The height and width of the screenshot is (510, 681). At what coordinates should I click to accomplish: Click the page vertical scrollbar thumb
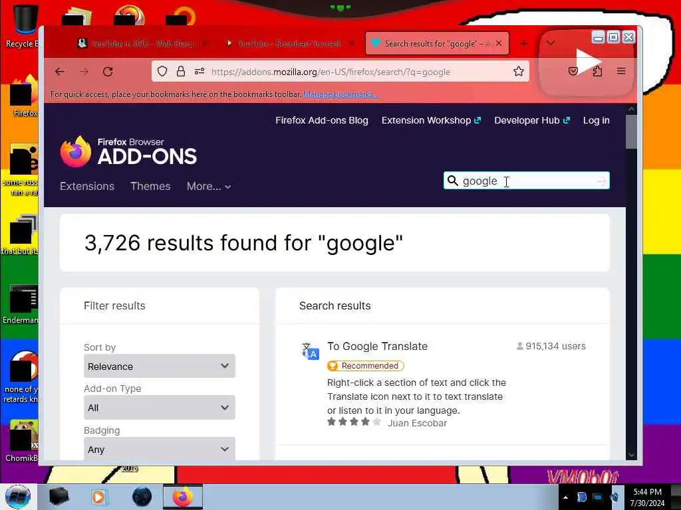click(631, 131)
